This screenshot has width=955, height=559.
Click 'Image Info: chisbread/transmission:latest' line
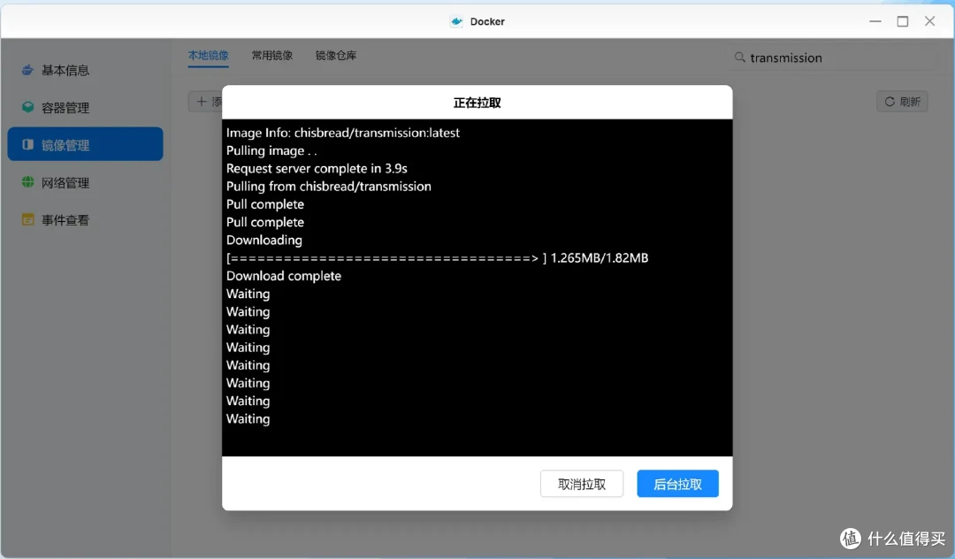coord(343,133)
